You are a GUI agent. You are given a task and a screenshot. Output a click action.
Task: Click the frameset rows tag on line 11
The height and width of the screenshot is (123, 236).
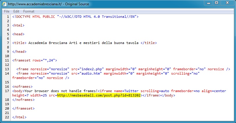pyautogui.click(x=35, y=60)
